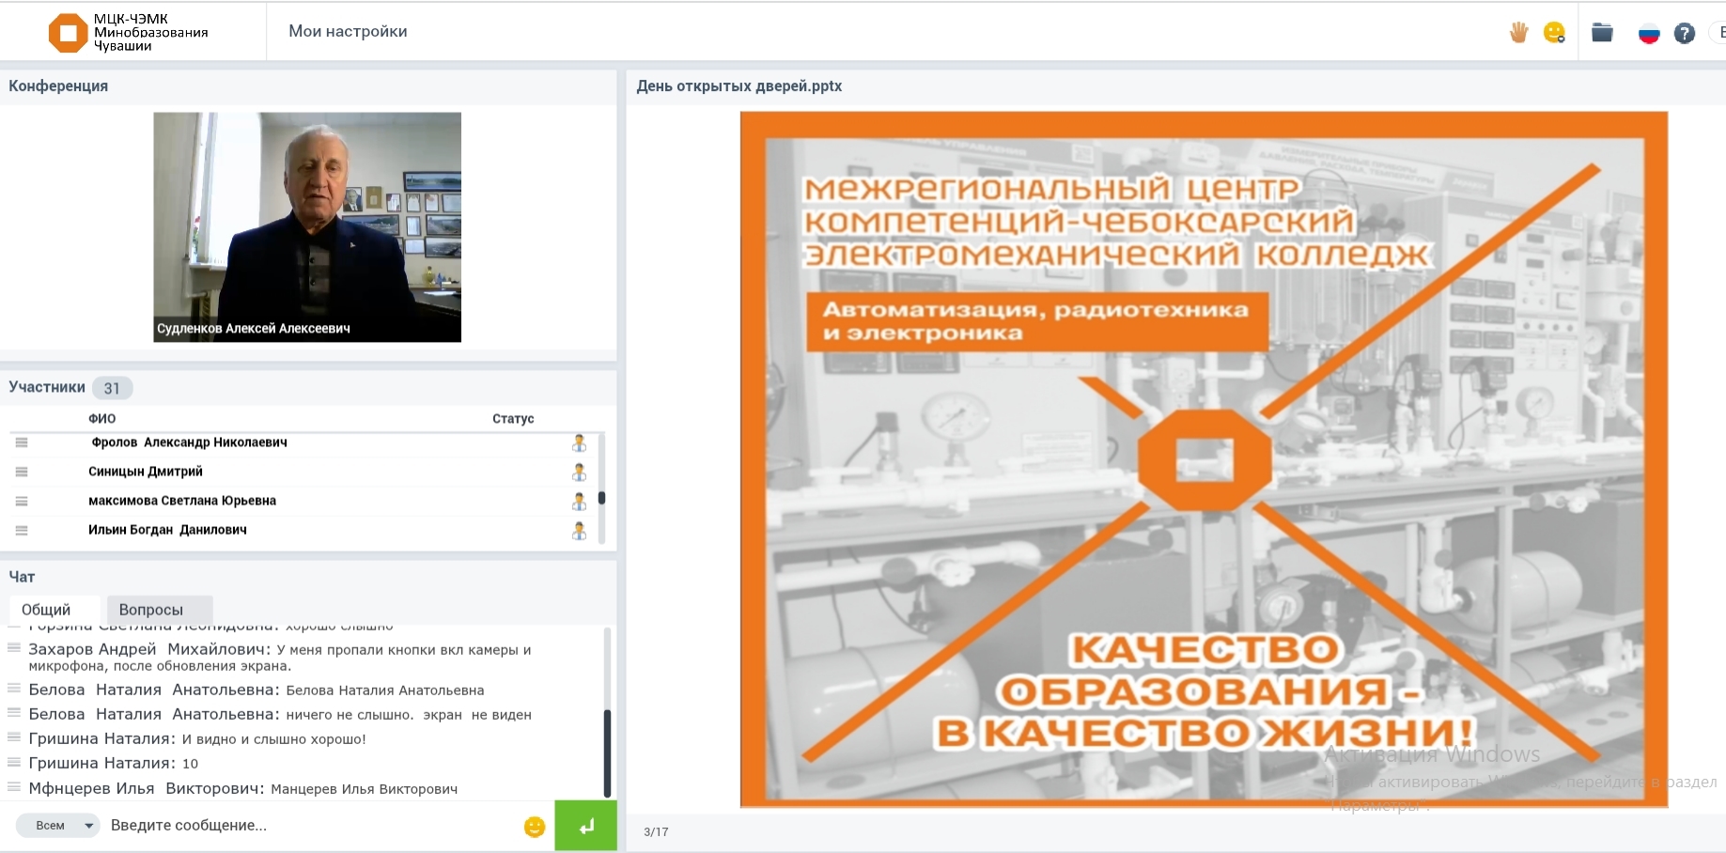Image resolution: width=1726 pixels, height=853 pixels.
Task: Open the files folder icon
Action: coord(1602,33)
